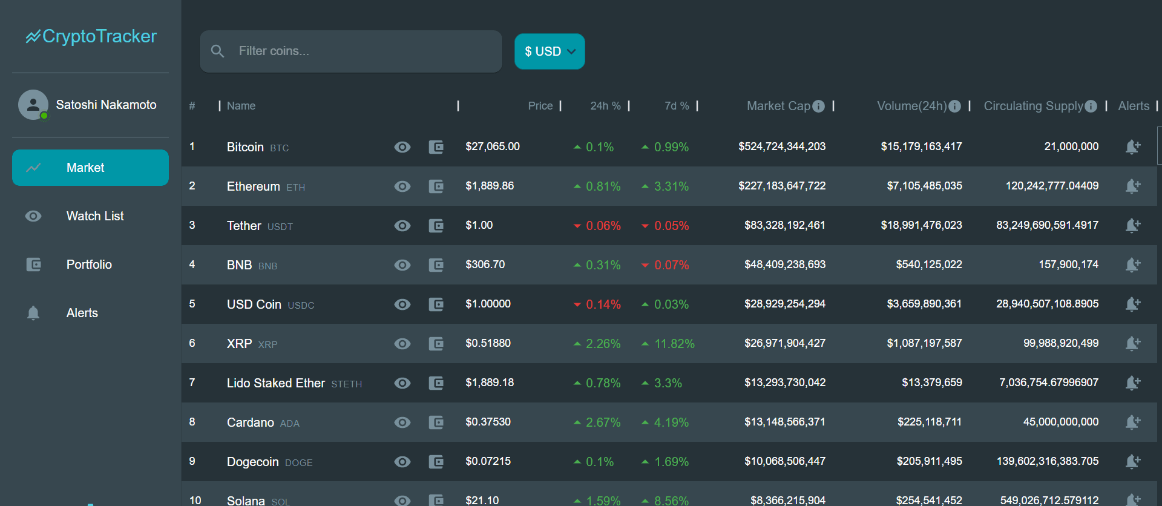
Task: Sort table by 7d % column
Action: (677, 106)
